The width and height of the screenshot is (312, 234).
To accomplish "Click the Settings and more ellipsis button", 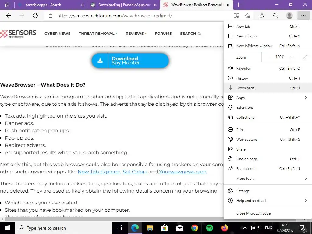I will 303,16.
